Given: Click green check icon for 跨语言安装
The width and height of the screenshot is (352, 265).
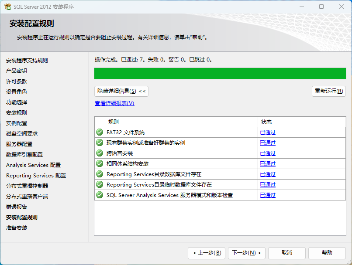Looking at the screenshot, I should tap(100, 153).
